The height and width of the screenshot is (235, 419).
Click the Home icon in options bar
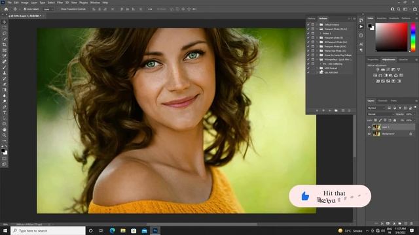[x=6, y=9]
